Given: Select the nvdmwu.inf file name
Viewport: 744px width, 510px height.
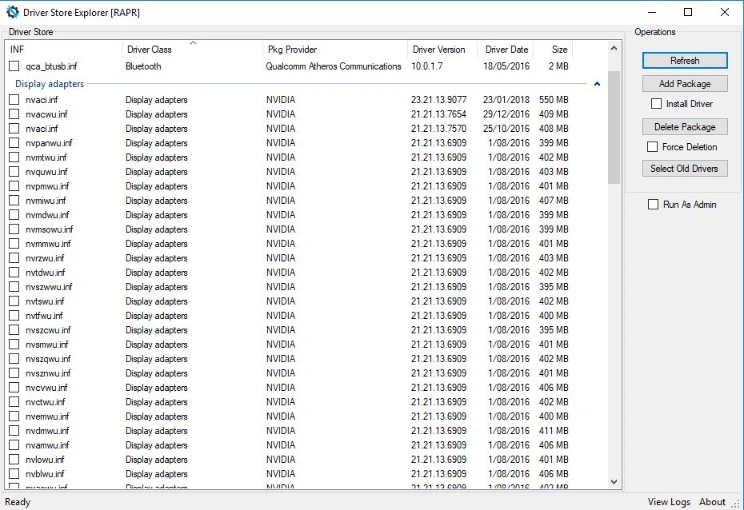Looking at the screenshot, I should [x=47, y=431].
